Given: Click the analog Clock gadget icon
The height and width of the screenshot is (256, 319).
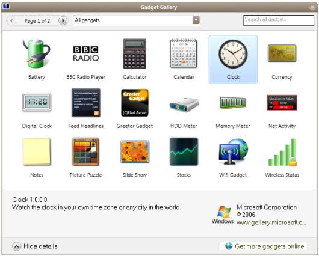Looking at the screenshot, I should 233,54.
